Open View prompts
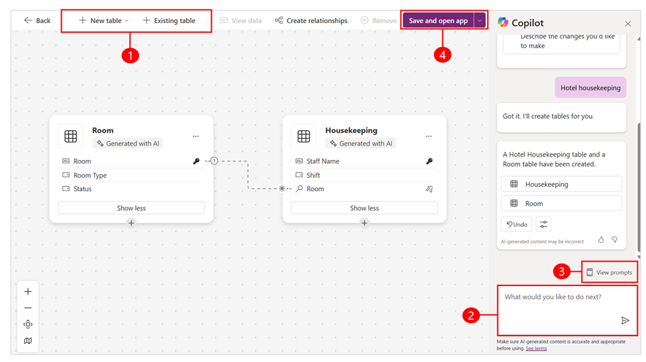Viewport: 646px width, 362px height. click(609, 273)
